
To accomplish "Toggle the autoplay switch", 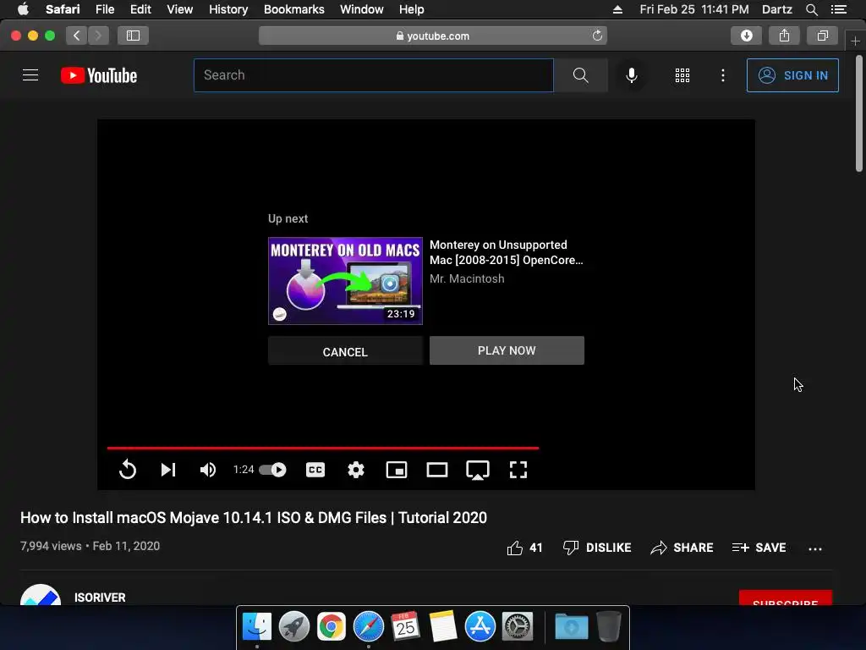I will pyautogui.click(x=273, y=470).
